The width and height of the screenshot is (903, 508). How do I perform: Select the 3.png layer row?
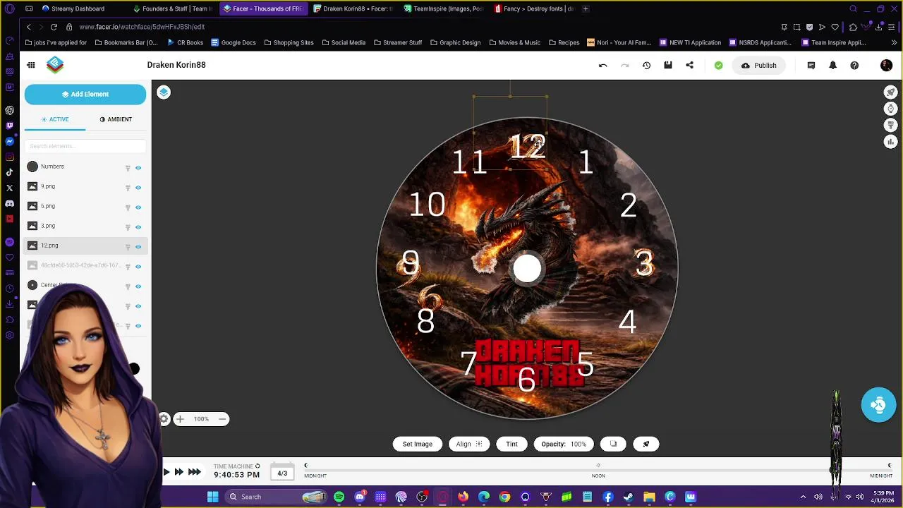click(85, 226)
